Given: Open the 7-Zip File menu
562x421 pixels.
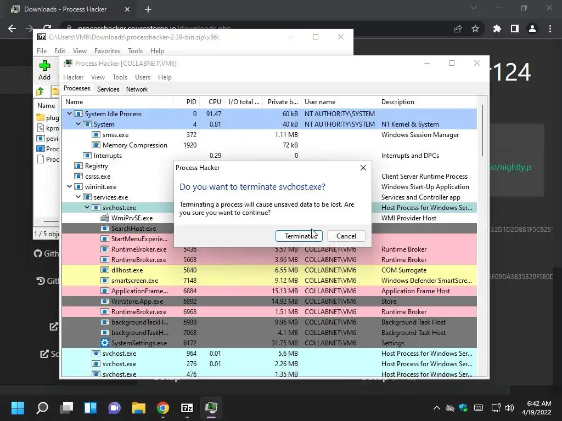Looking at the screenshot, I should [42, 51].
